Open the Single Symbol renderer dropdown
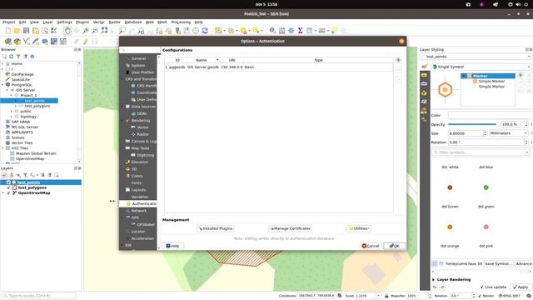The image size is (533, 300). tap(481, 67)
